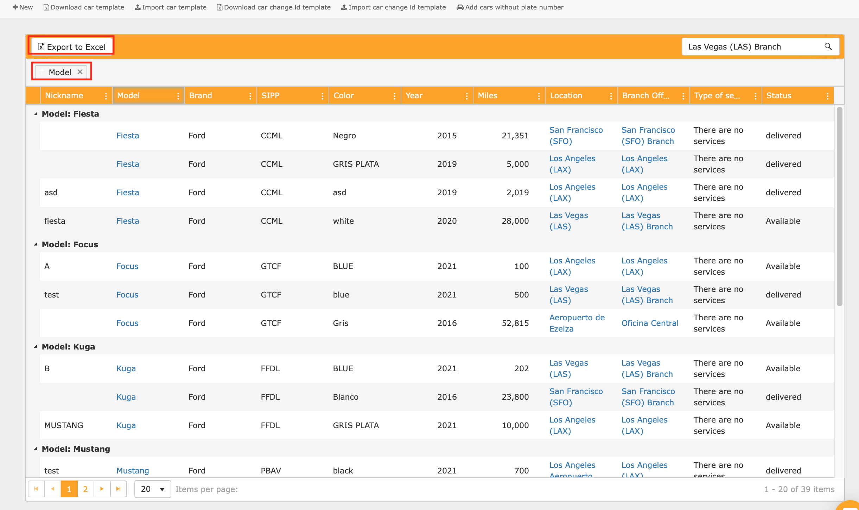Click Download car template
This screenshot has height=510, width=859.
[x=84, y=7]
